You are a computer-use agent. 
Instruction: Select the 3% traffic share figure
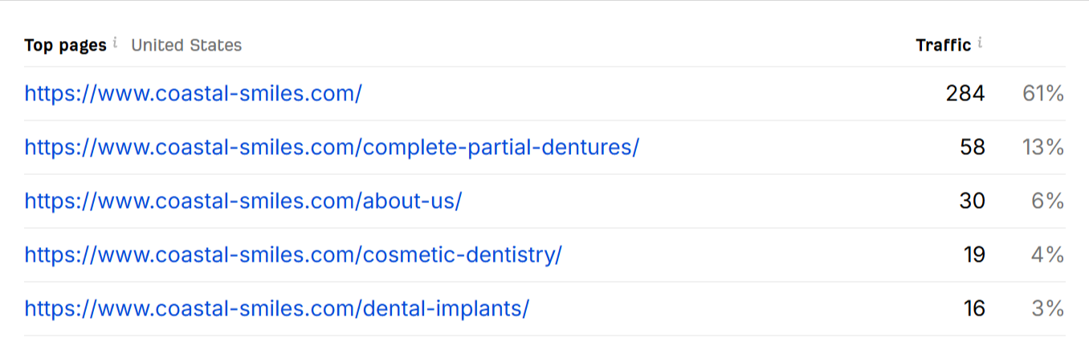coord(1047,308)
